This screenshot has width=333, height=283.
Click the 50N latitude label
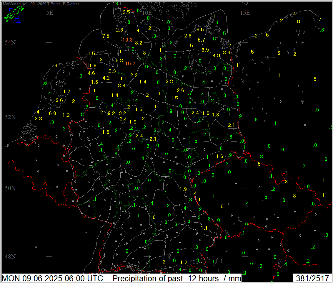pyautogui.click(x=10, y=188)
